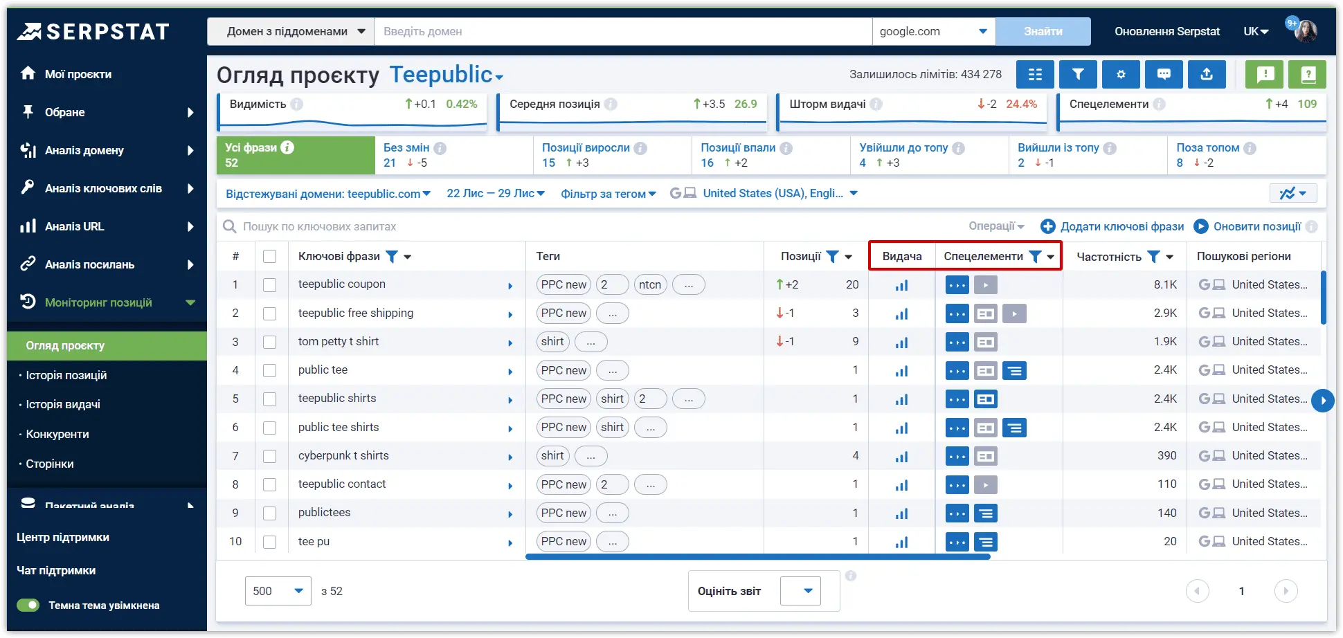The image size is (1343, 638).
Task: Click the blue filter funnel toolbar button
Action: click(1078, 74)
